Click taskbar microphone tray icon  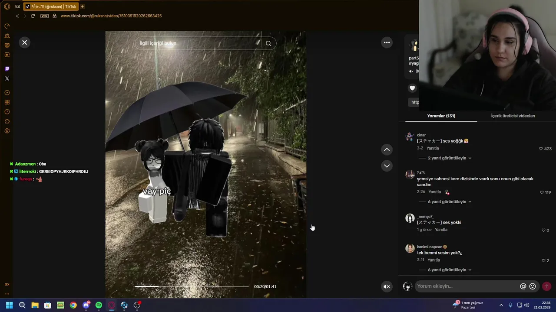[510, 305]
